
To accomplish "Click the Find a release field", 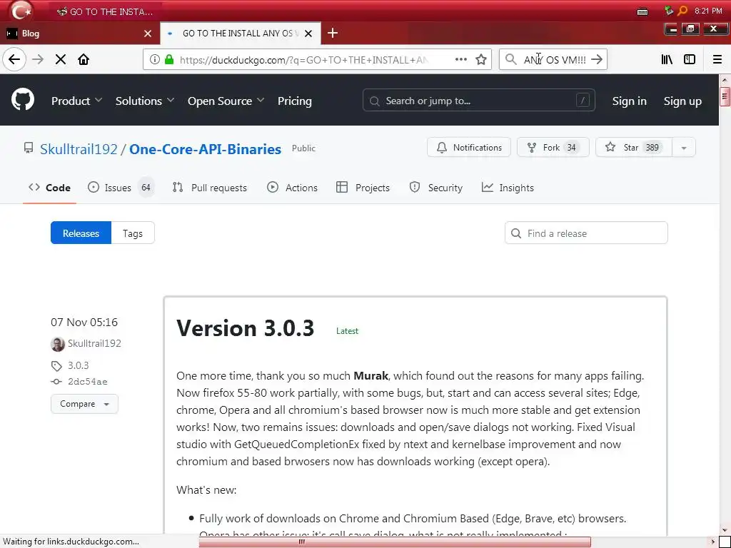I will (586, 233).
